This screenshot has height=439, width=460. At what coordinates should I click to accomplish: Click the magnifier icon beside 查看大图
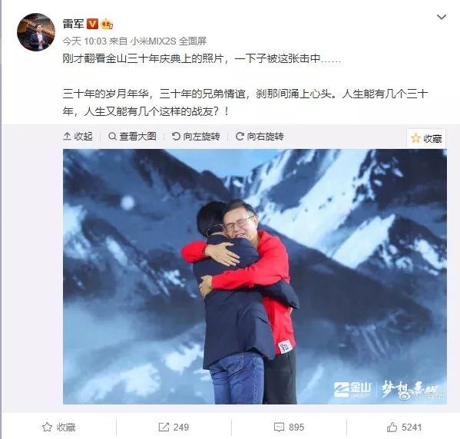pyautogui.click(x=112, y=137)
